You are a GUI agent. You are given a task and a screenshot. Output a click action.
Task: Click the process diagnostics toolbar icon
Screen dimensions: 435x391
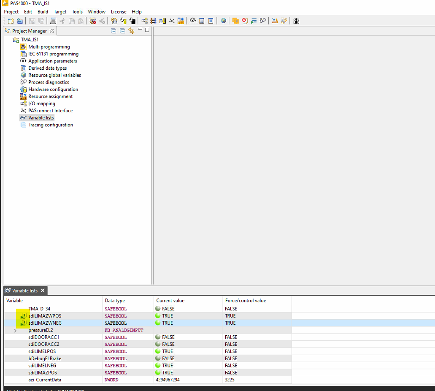point(263,21)
